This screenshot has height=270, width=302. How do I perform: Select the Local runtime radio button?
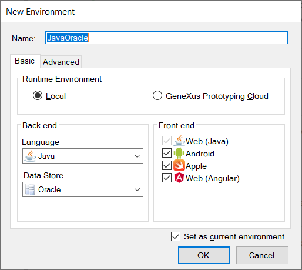(x=38, y=96)
